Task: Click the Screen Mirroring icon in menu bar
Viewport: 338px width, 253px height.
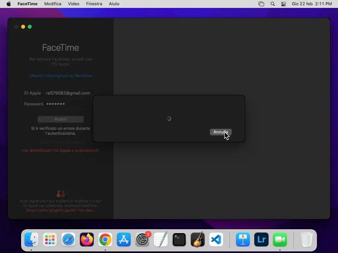Action: point(261,4)
